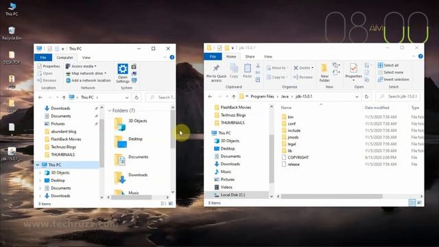Switch to View tab in This PC window
The image size is (439, 247).
click(86, 58)
